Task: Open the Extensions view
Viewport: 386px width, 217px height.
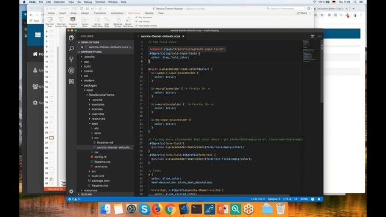Action: click(71, 81)
